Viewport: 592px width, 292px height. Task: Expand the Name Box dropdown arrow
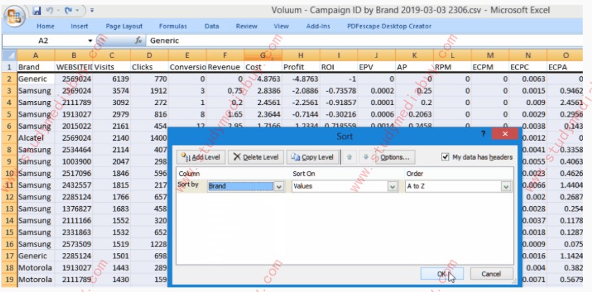90,41
